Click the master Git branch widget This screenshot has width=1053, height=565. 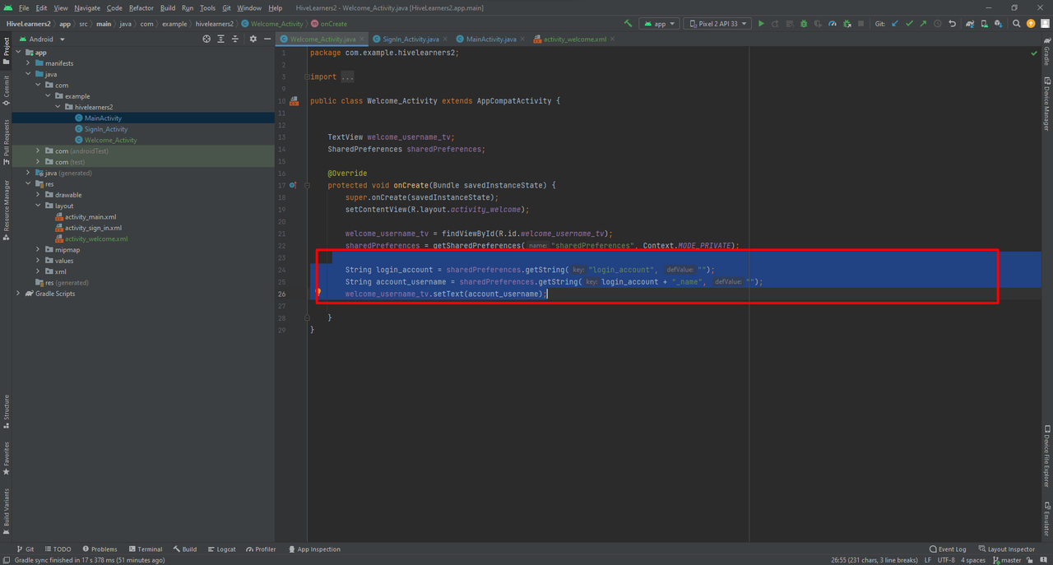[1006, 560]
